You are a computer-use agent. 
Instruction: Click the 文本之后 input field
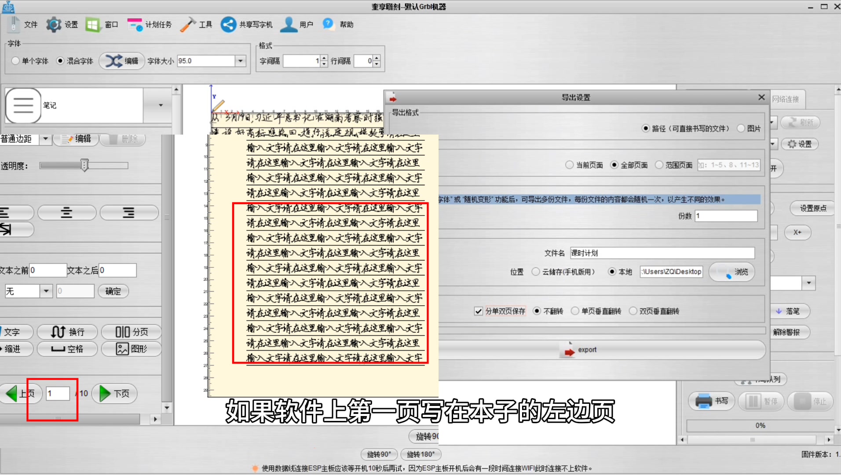(117, 270)
